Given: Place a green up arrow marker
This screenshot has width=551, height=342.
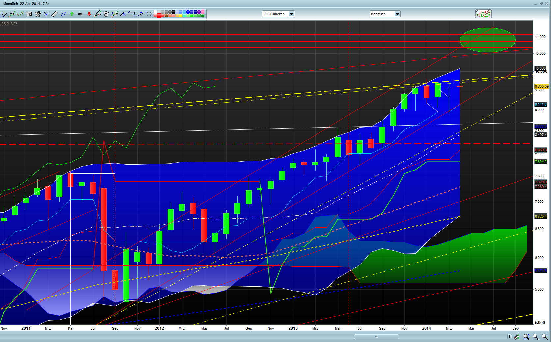Looking at the screenshot, I should click(72, 14).
